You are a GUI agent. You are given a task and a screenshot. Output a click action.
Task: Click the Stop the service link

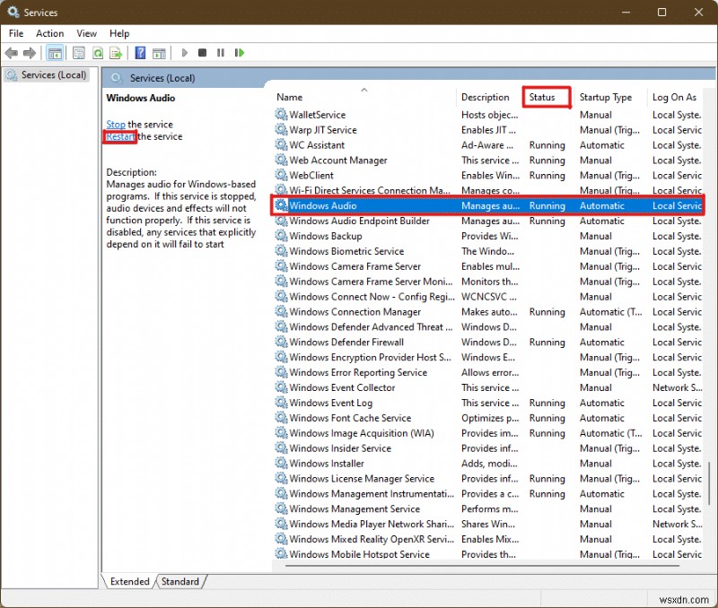click(115, 124)
